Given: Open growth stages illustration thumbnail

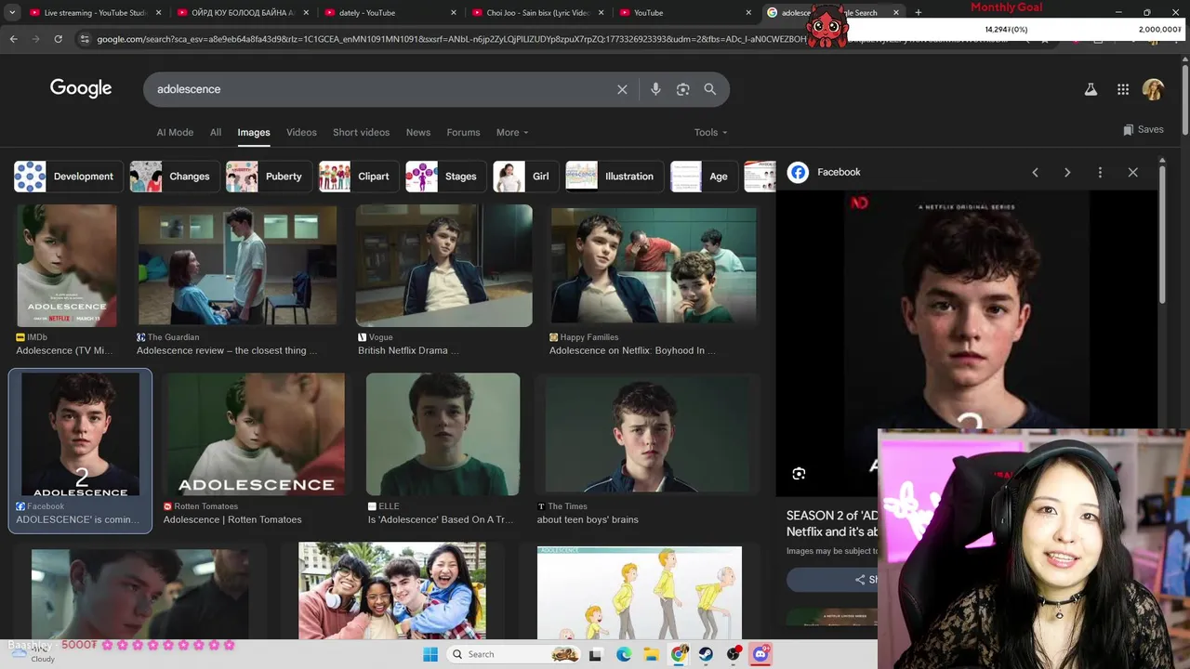Looking at the screenshot, I should pos(640,593).
